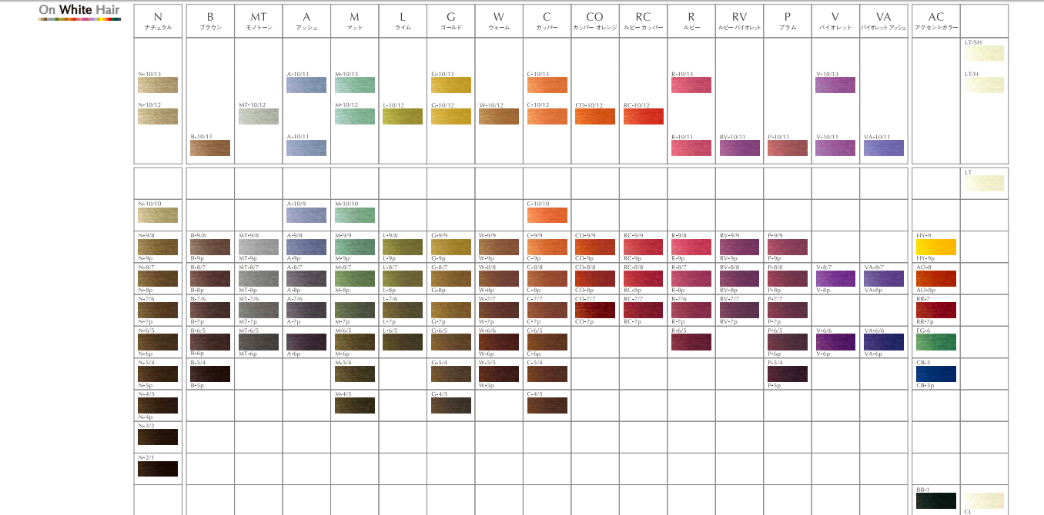The image size is (1044, 515).
Task: Click the B-10/11 brown swatch
Action: click(x=210, y=148)
